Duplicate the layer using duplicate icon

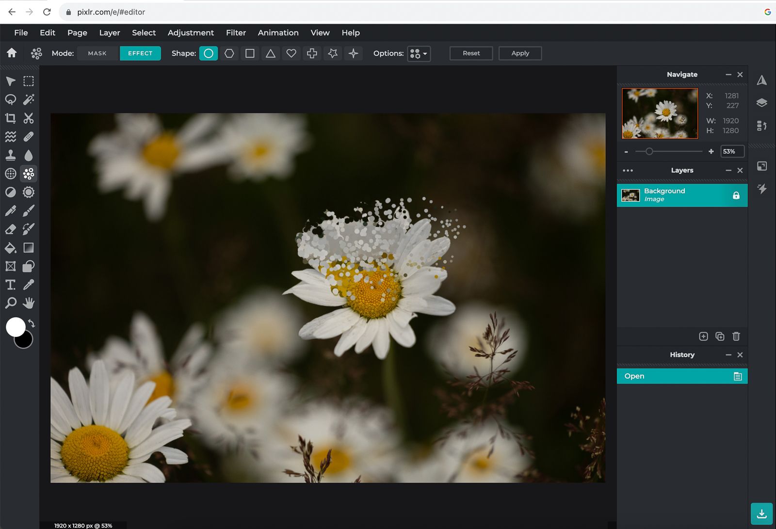pos(720,336)
